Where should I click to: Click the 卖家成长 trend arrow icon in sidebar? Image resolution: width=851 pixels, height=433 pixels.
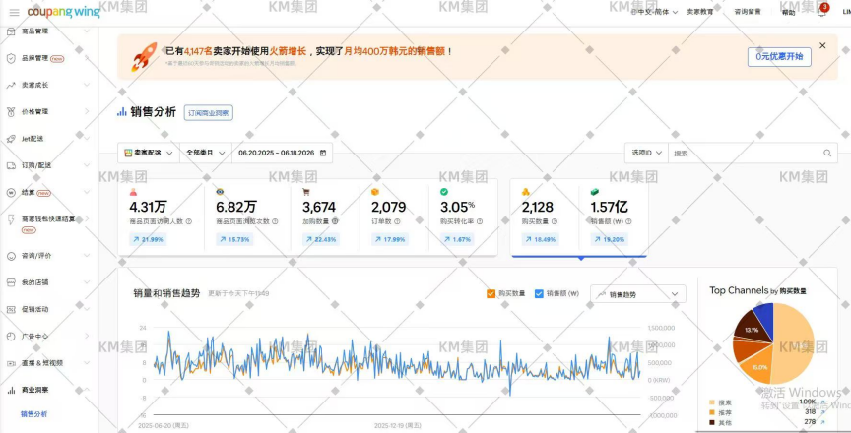(11, 85)
